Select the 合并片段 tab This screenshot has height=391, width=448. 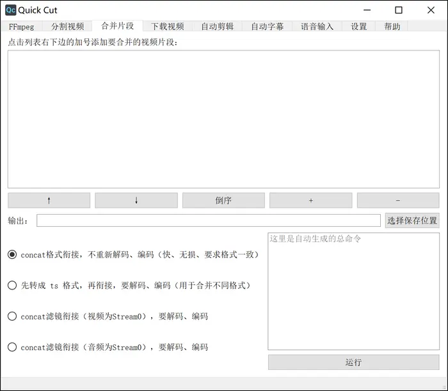point(117,26)
